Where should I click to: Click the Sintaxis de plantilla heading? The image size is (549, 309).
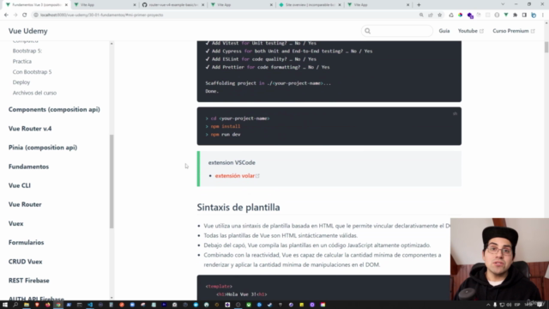238,208
